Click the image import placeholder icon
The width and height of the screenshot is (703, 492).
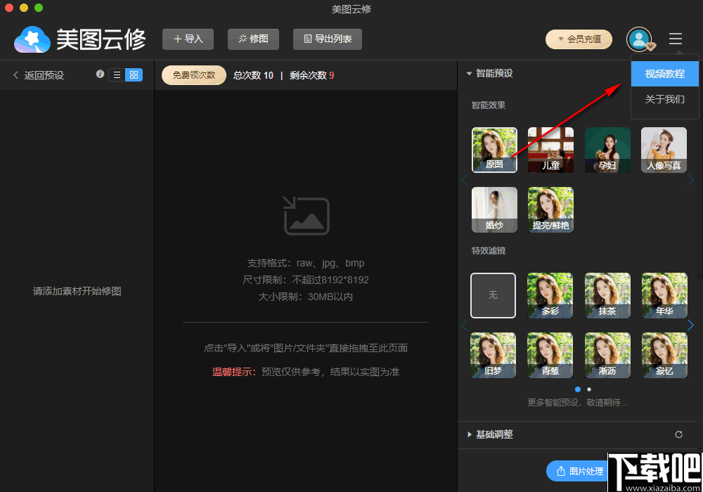307,216
